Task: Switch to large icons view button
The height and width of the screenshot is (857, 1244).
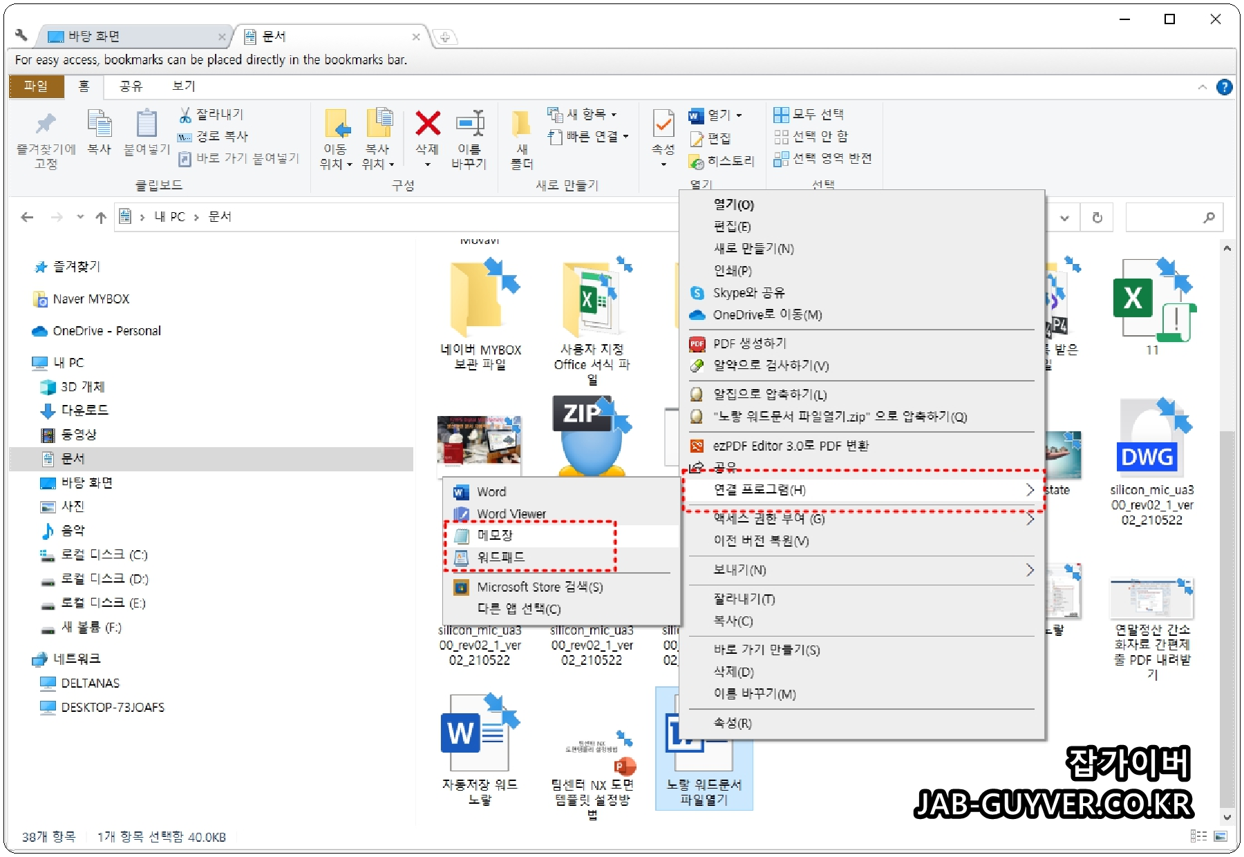Action: coord(1221,836)
